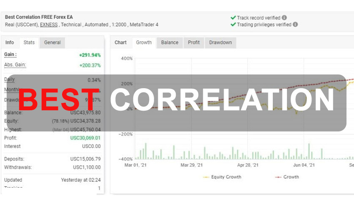
Task: Click the Mar 29, '21 axis label
Action: tap(192, 165)
